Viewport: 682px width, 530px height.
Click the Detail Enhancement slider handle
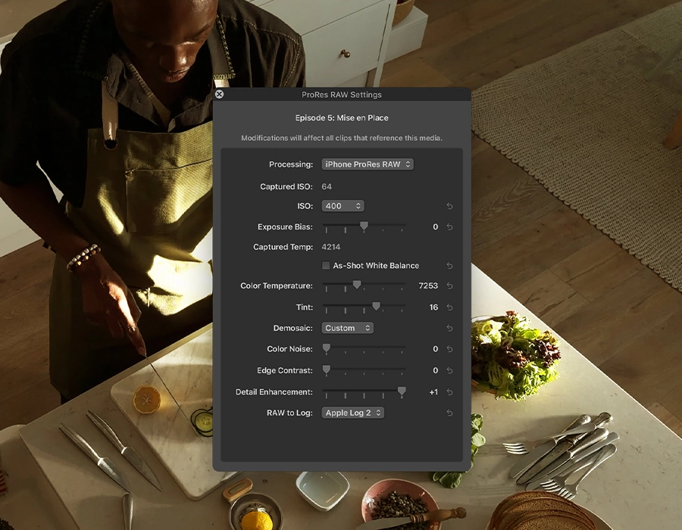pos(402,391)
